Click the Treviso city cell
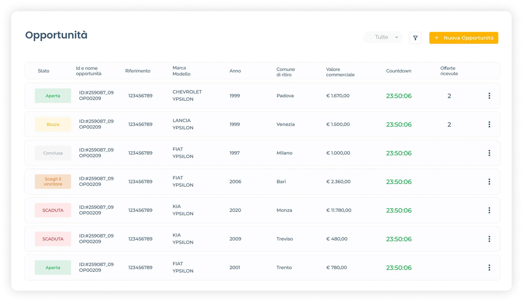The height and width of the screenshot is (302, 523). 285,239
